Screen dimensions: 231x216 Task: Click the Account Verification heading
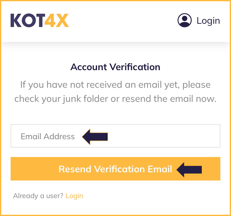[x=115, y=67]
